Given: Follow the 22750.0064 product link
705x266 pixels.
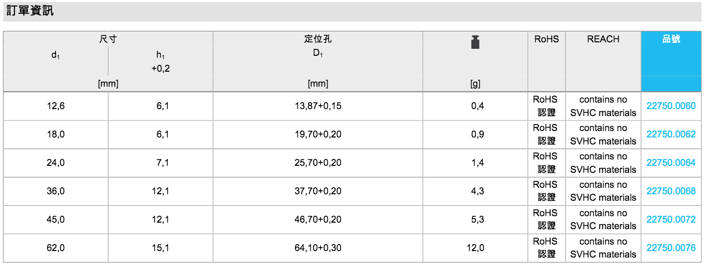Looking at the screenshot, I should point(671,163).
